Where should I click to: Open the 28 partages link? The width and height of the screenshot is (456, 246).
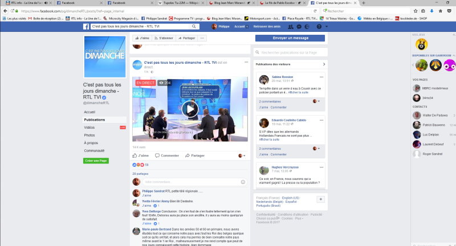tap(140, 174)
